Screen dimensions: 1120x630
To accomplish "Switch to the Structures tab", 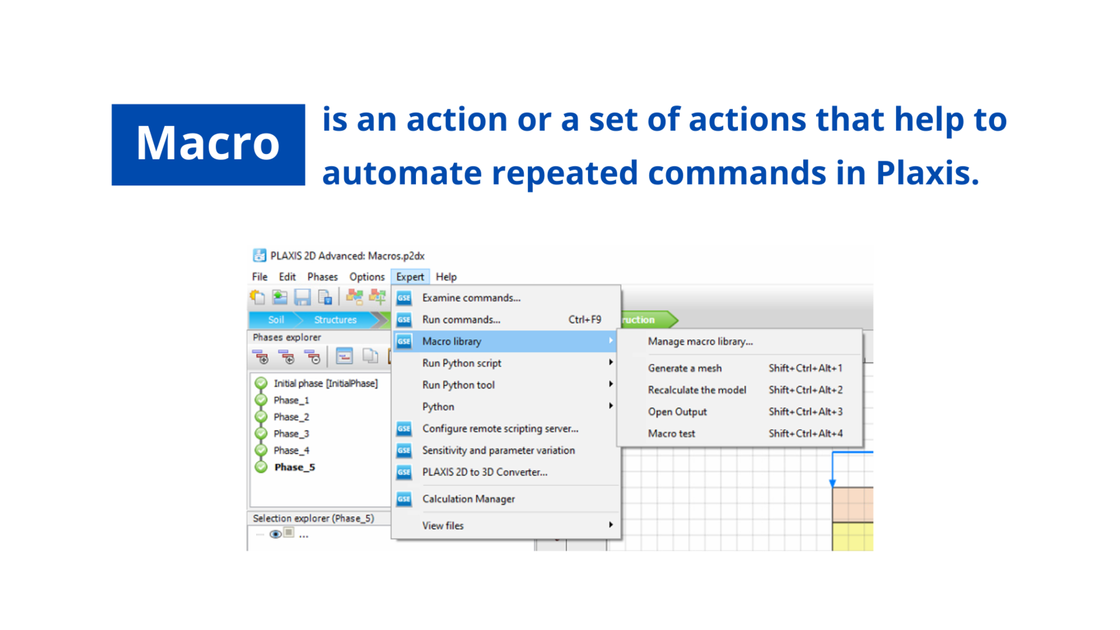I will (335, 320).
